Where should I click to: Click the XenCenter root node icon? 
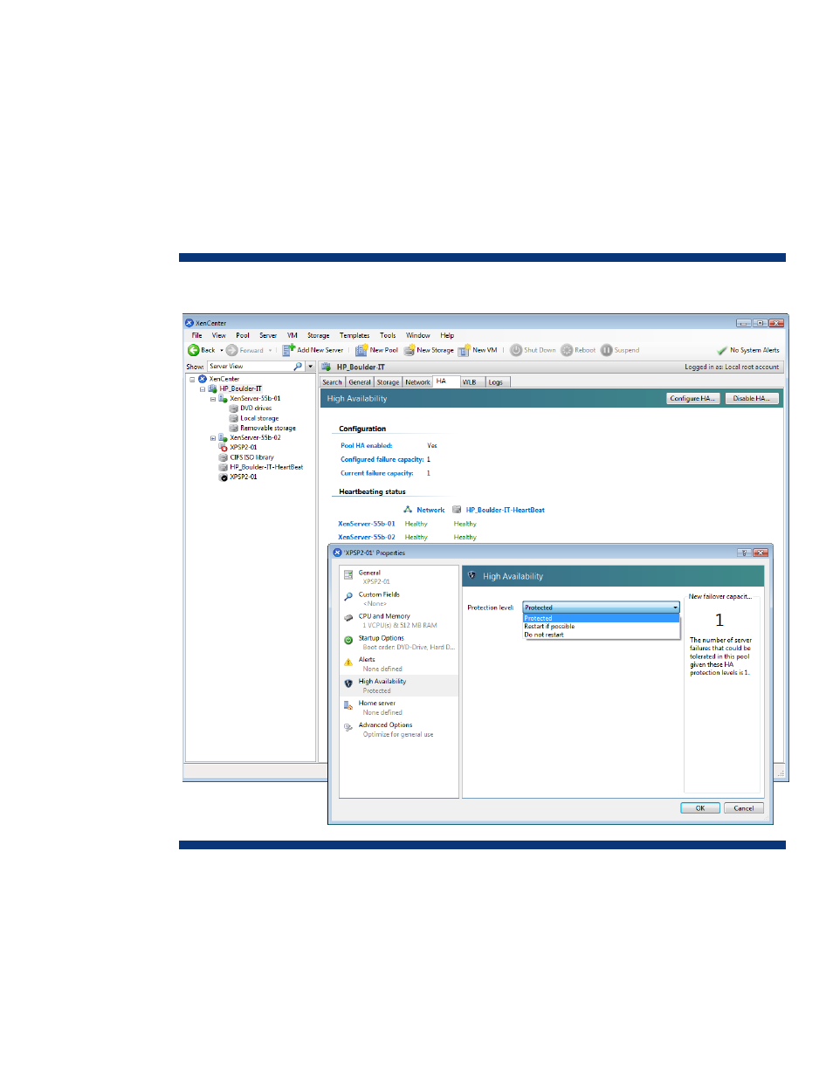coord(203,379)
